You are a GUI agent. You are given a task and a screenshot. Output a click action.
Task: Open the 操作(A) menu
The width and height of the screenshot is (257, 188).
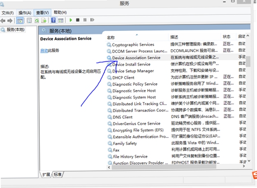tap(25, 13)
